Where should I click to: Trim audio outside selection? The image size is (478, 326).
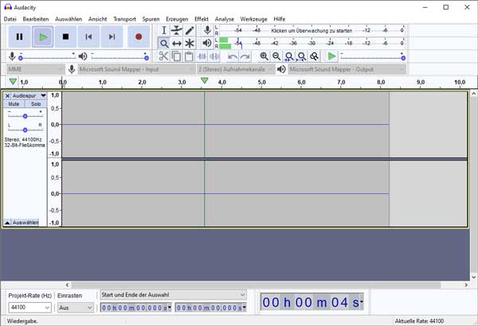202,56
